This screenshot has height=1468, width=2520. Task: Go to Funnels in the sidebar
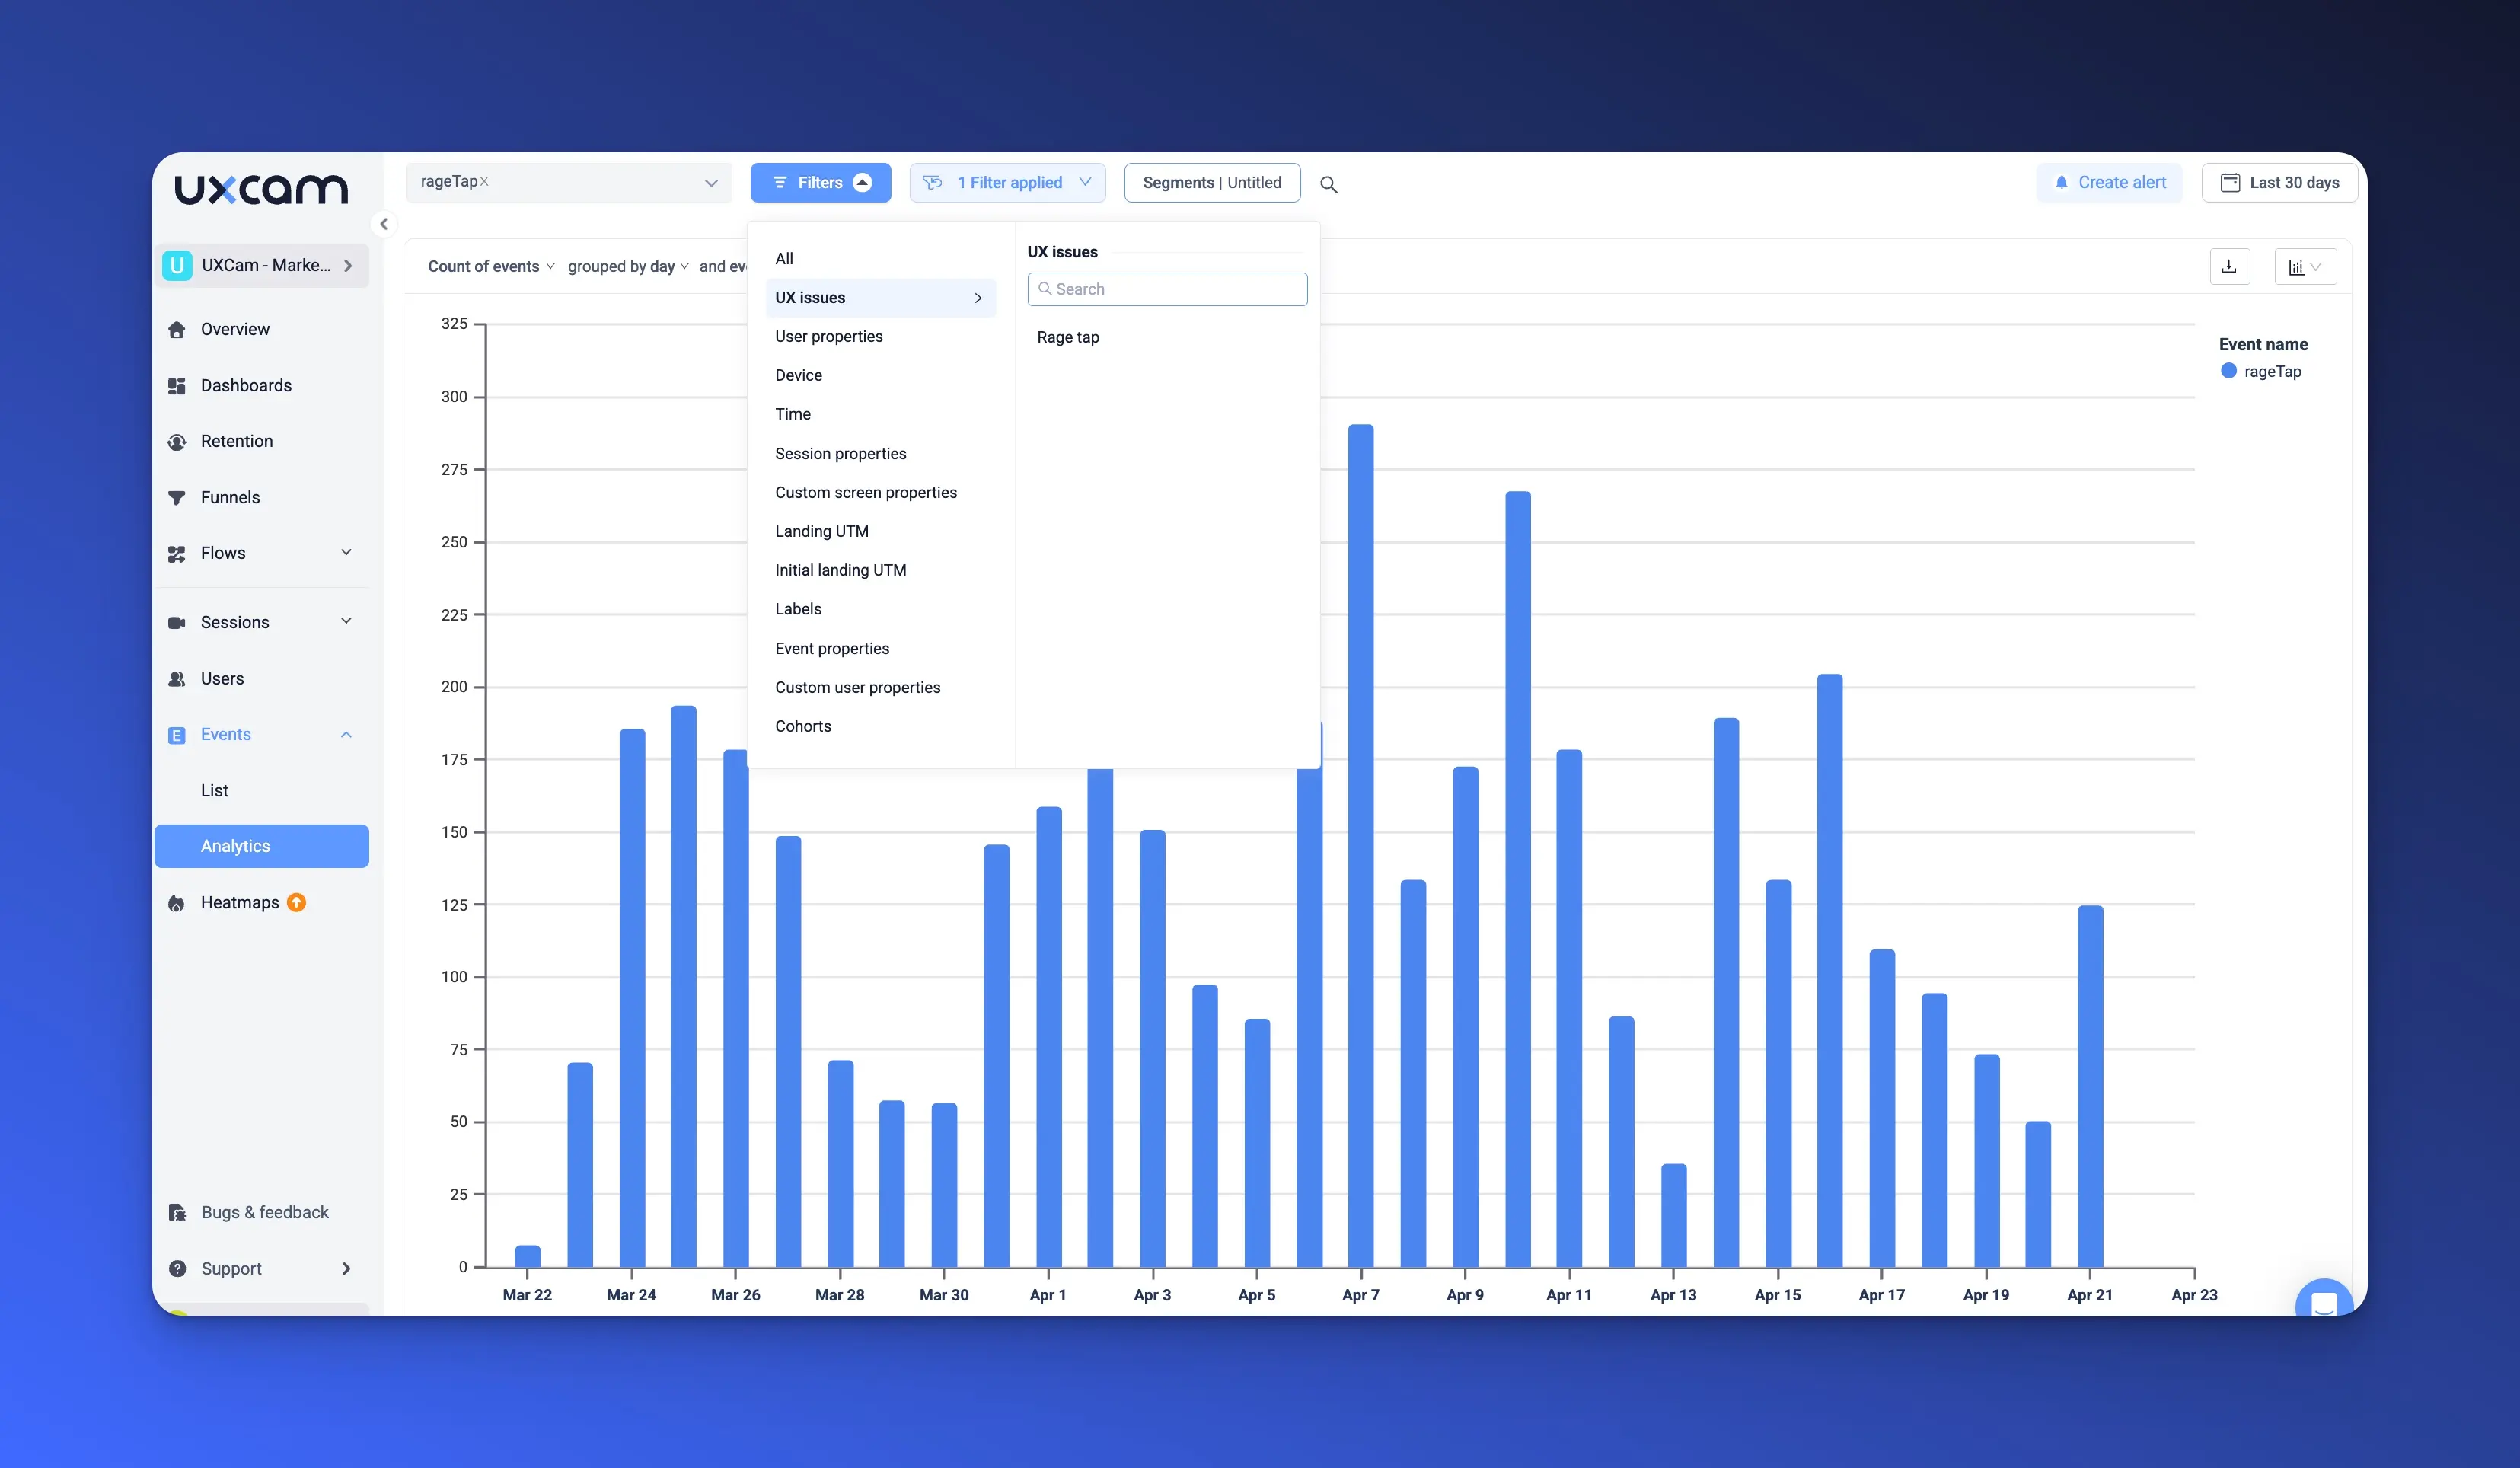[230, 497]
